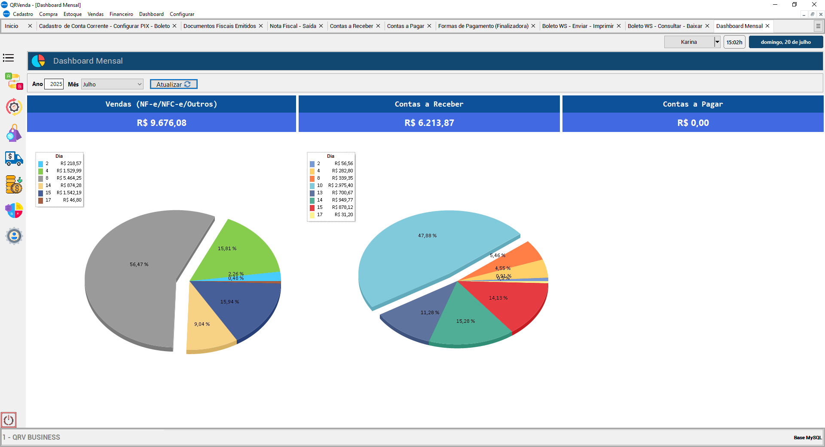Open the purple discount price tag icon
Image resolution: width=825 pixels, height=447 pixels.
pyautogui.click(x=14, y=133)
